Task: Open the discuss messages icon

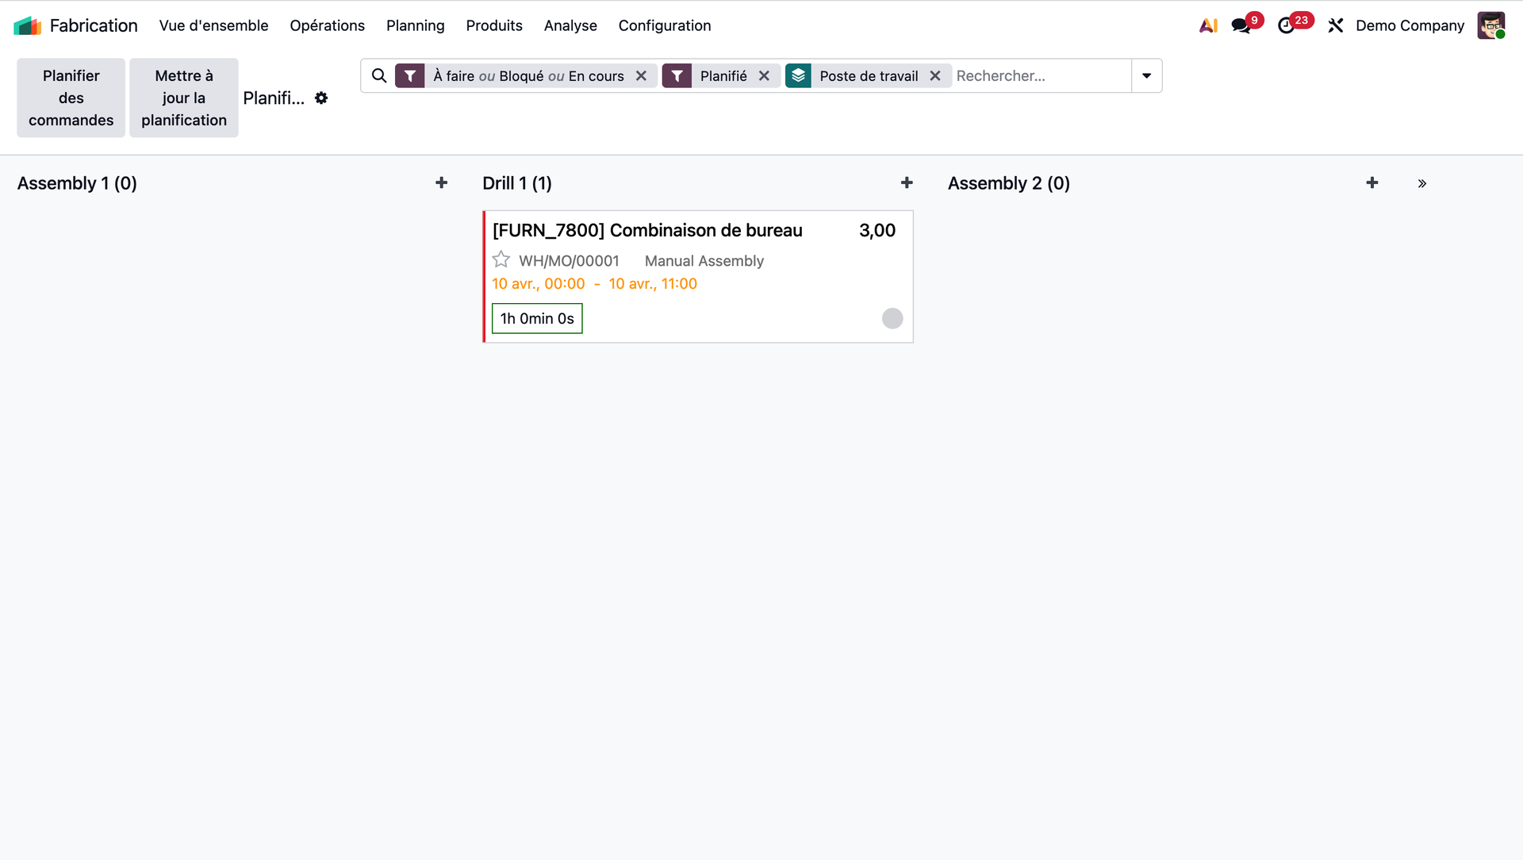Action: (x=1241, y=26)
